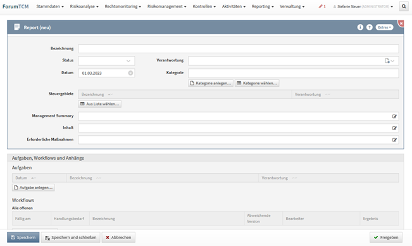The height and width of the screenshot is (246, 412).
Task: Click Aufgaben, Workflows und Anhänge section header
Action: [x=206, y=158]
